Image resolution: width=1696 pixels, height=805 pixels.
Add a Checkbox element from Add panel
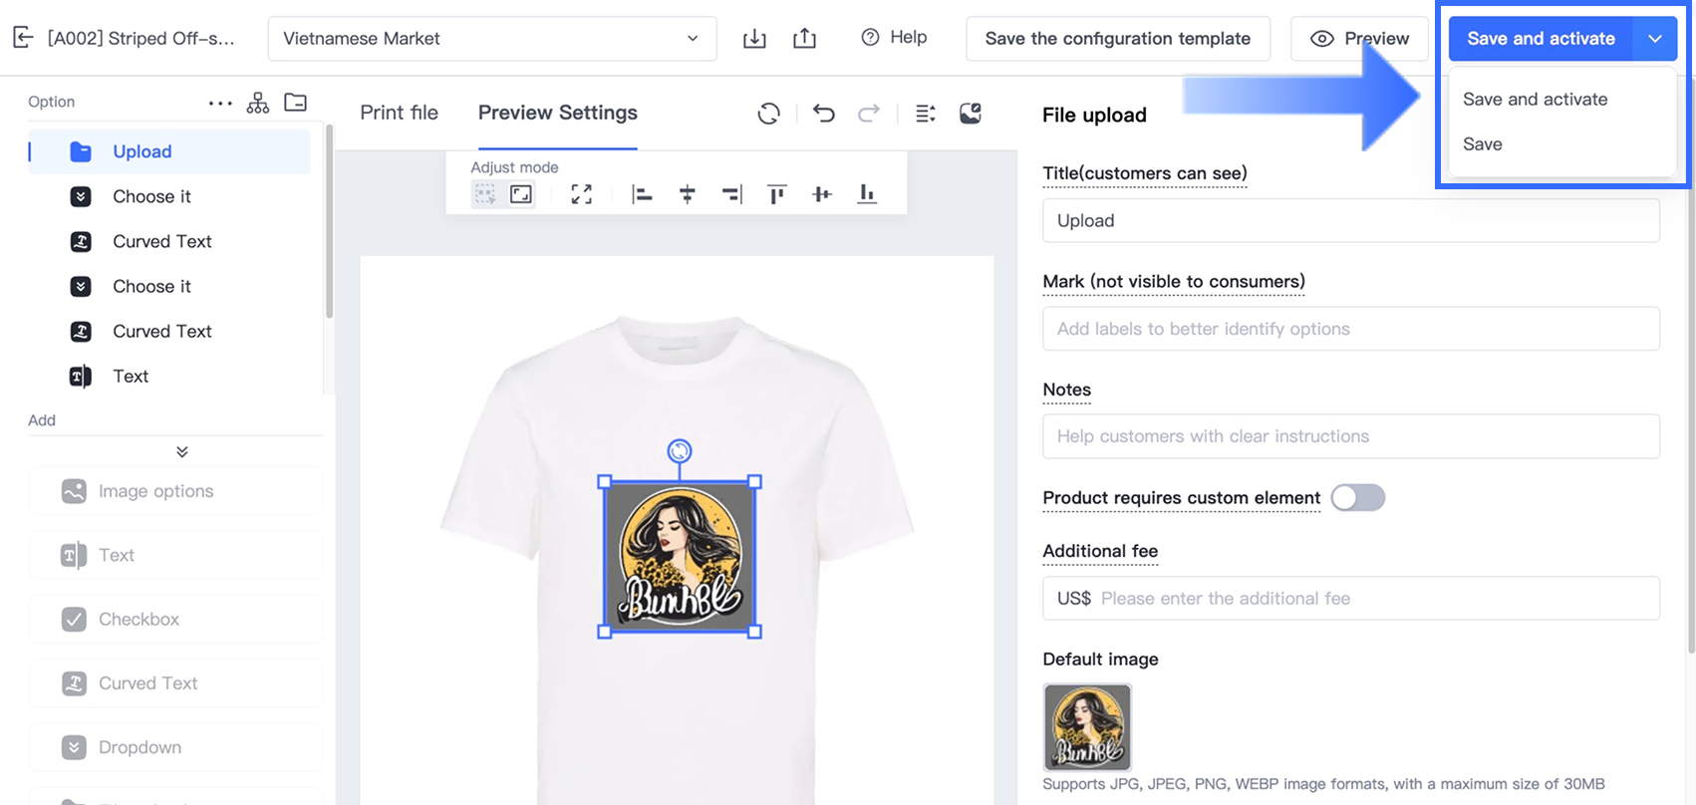click(x=175, y=619)
